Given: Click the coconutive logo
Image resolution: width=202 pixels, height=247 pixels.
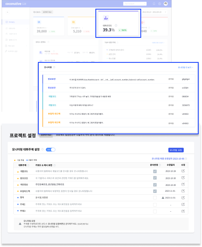Looking at the screenshot, I should 16,4.
